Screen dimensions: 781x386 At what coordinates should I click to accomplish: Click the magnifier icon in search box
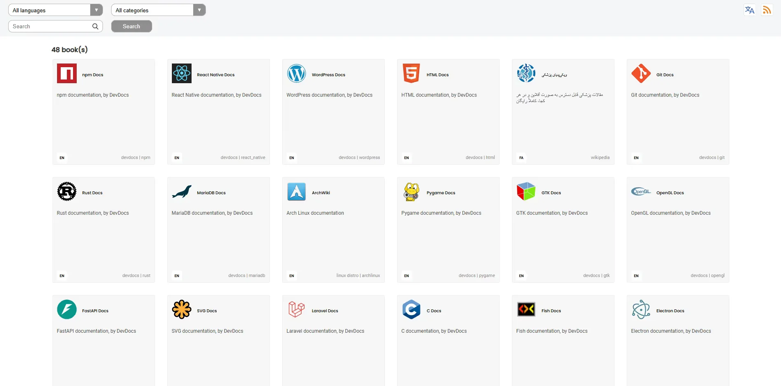[95, 26]
